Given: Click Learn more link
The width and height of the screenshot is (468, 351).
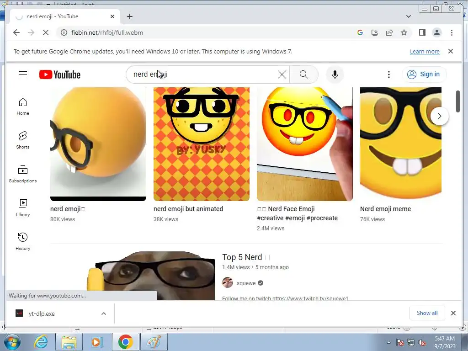Looking at the screenshot, I should tap(425, 51).
